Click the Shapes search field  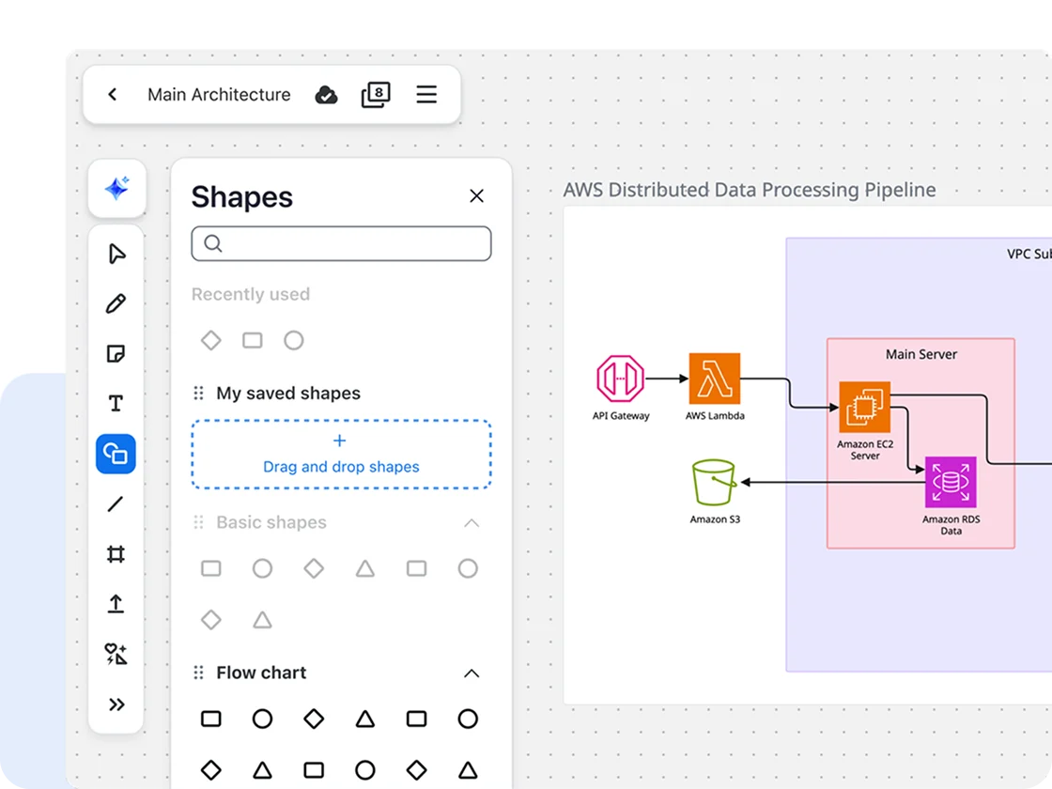pos(341,243)
